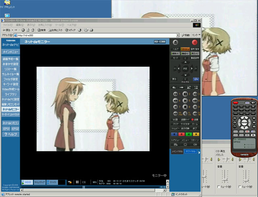Click the タイムスリップ button in status bar
The image size is (258, 197).
point(40,182)
